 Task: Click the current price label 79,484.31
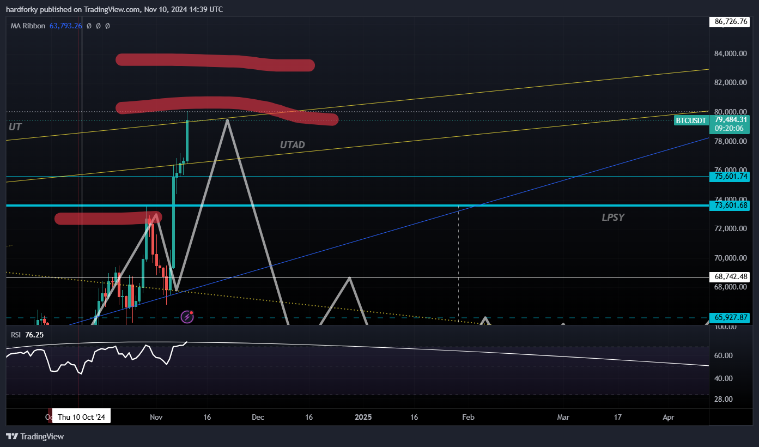coord(731,119)
